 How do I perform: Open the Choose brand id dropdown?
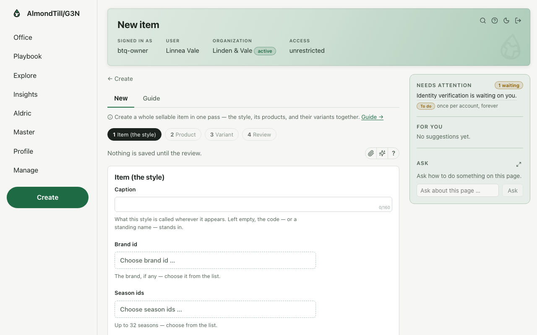tap(215, 260)
